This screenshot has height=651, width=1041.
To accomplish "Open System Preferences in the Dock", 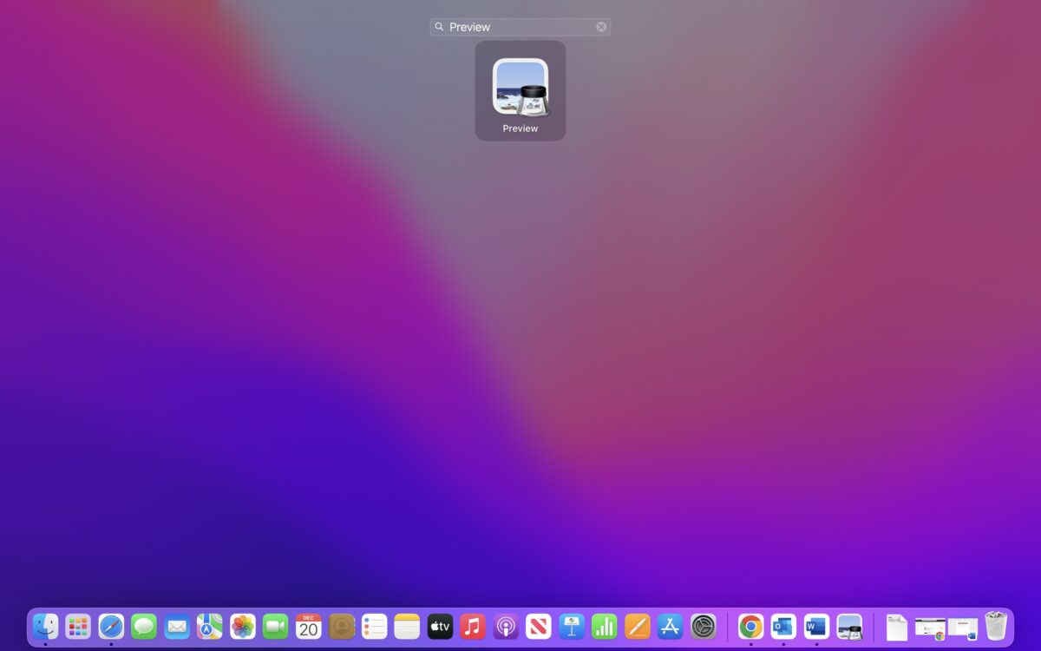I will pos(704,626).
